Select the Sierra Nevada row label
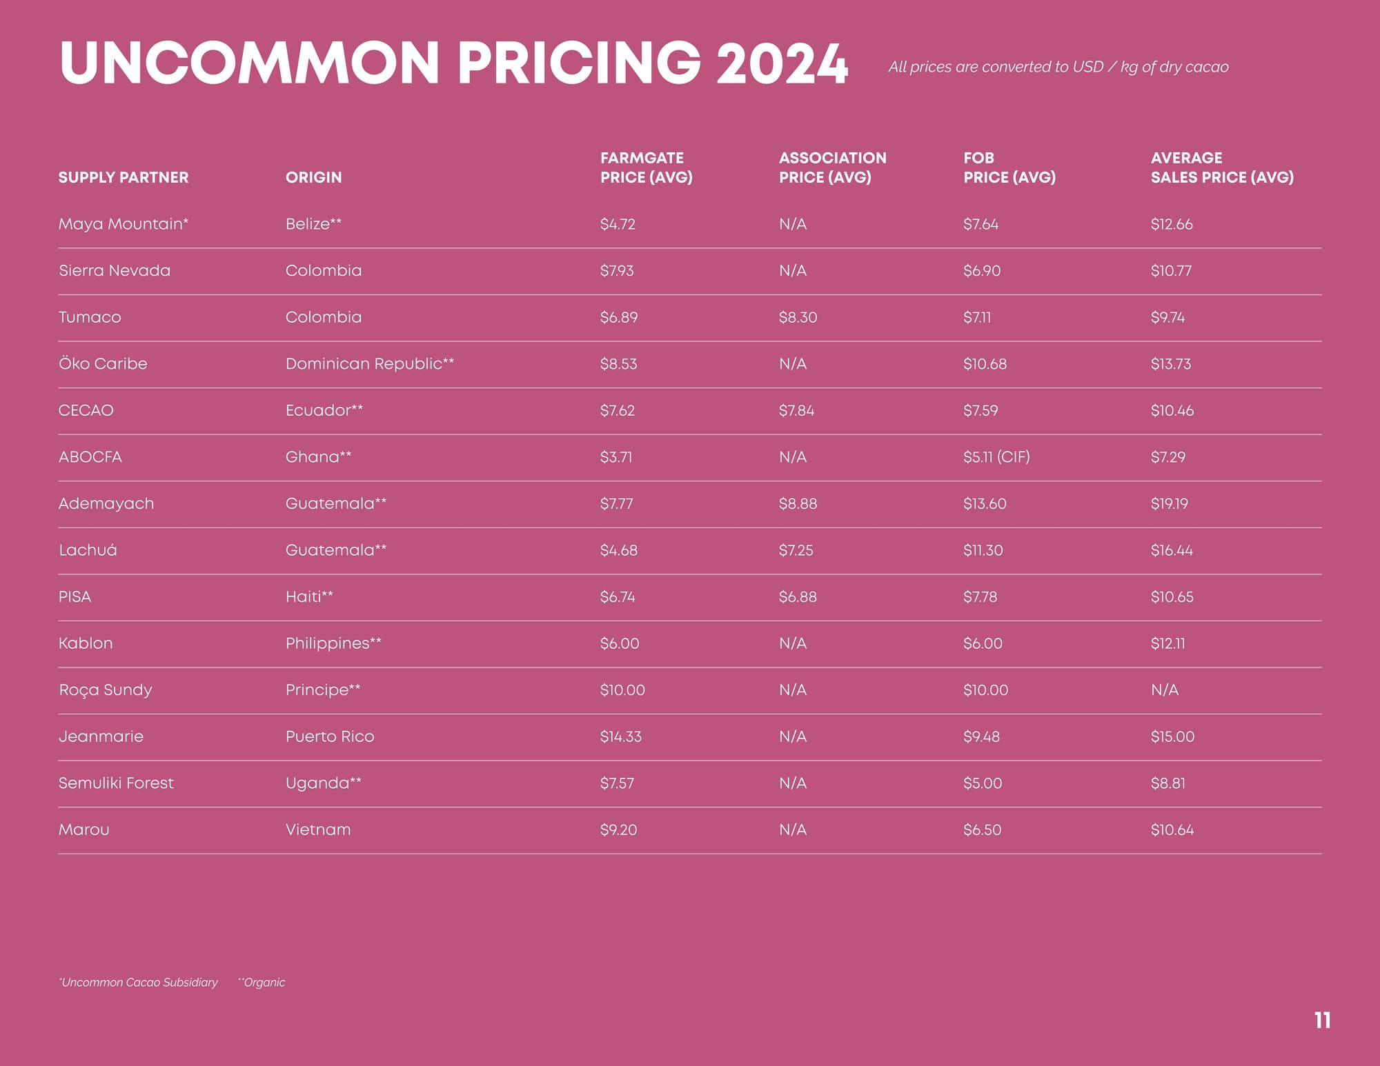The width and height of the screenshot is (1380, 1066). 115,270
